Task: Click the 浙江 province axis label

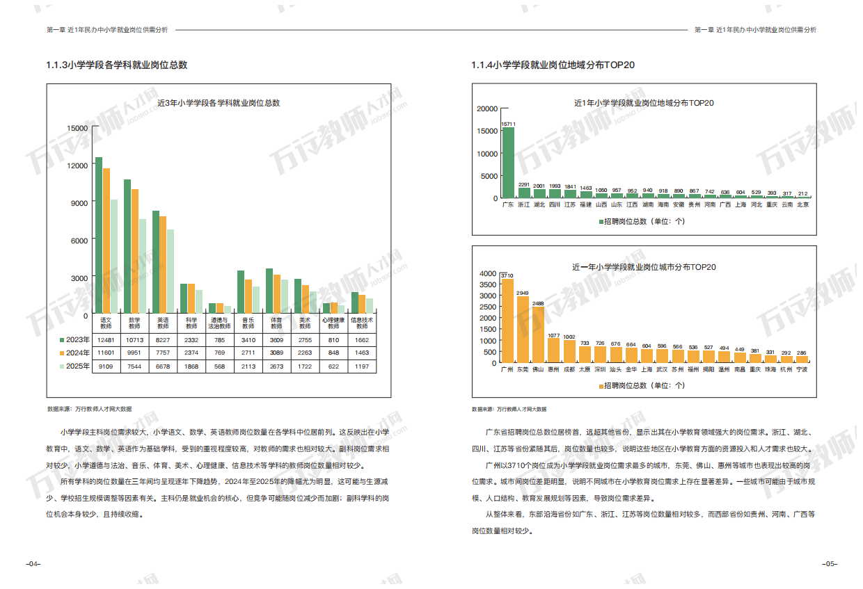Action: 524,205
